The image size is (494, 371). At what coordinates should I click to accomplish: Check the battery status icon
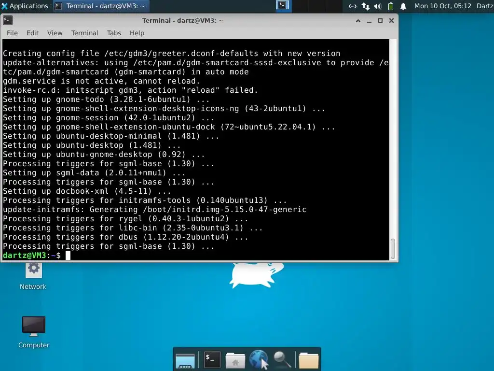coord(391,6)
